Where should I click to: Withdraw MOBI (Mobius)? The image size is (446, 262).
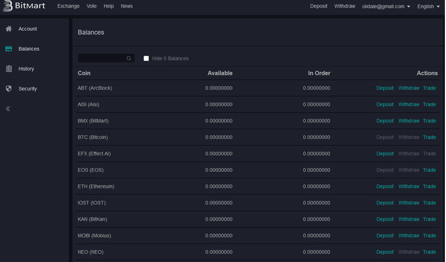click(408, 236)
